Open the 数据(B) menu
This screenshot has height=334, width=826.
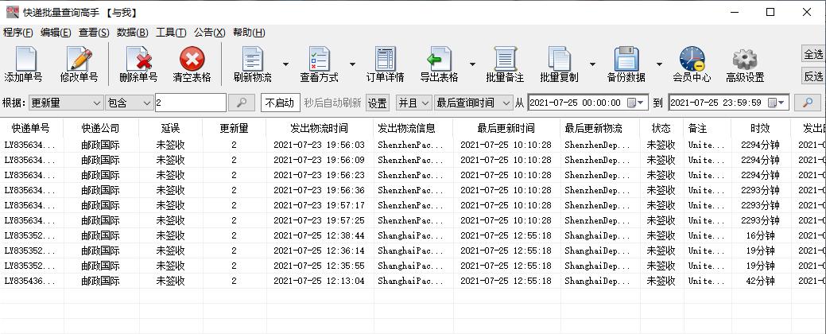pos(132,33)
